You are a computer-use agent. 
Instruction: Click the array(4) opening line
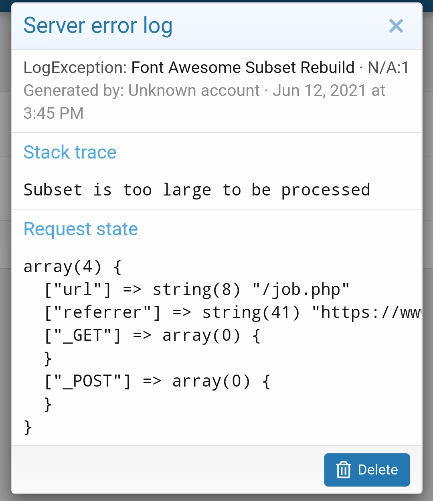(x=72, y=267)
